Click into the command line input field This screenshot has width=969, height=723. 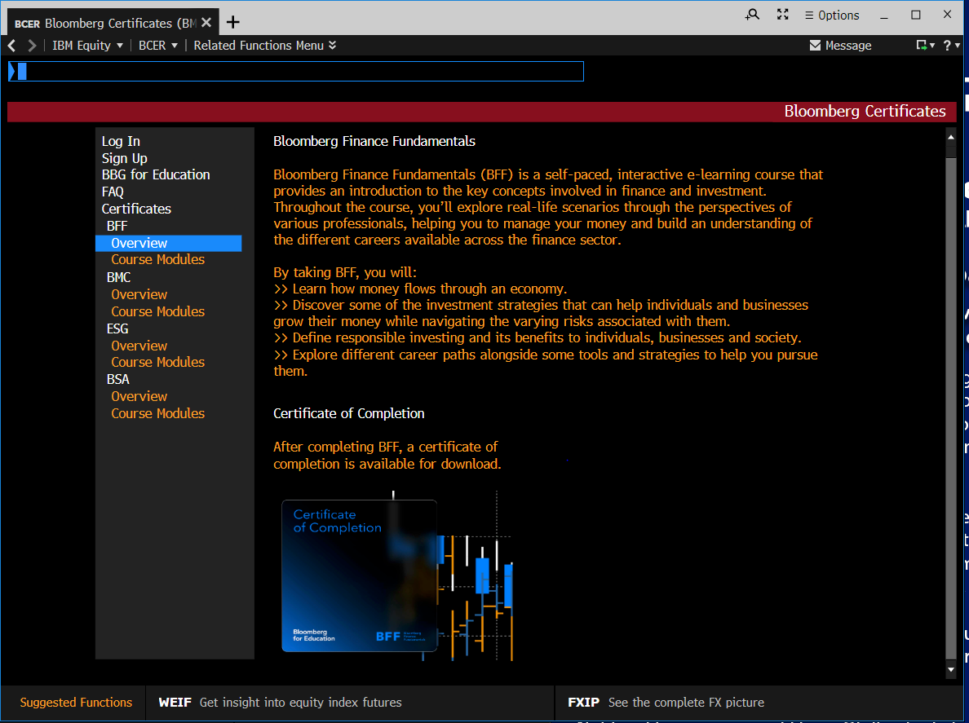tap(296, 71)
